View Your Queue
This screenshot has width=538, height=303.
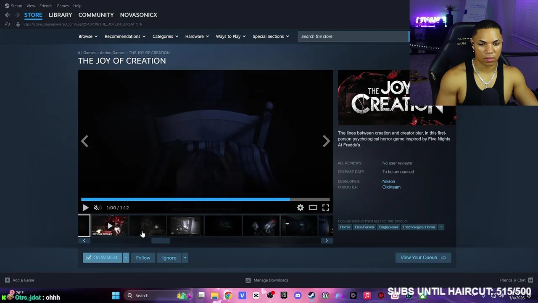coord(423,258)
